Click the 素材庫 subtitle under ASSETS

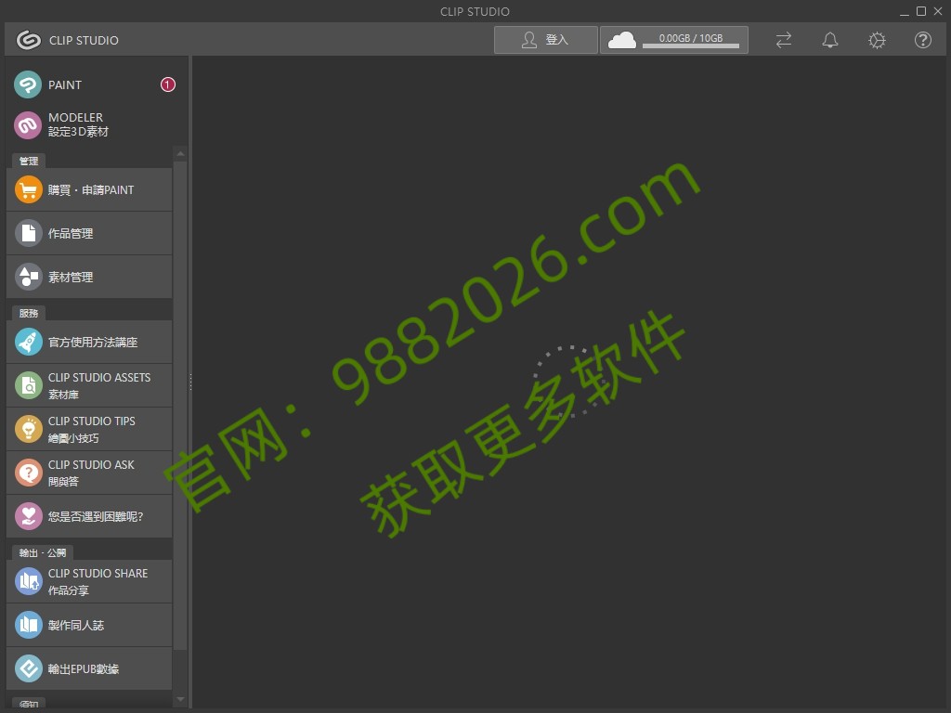coord(64,395)
